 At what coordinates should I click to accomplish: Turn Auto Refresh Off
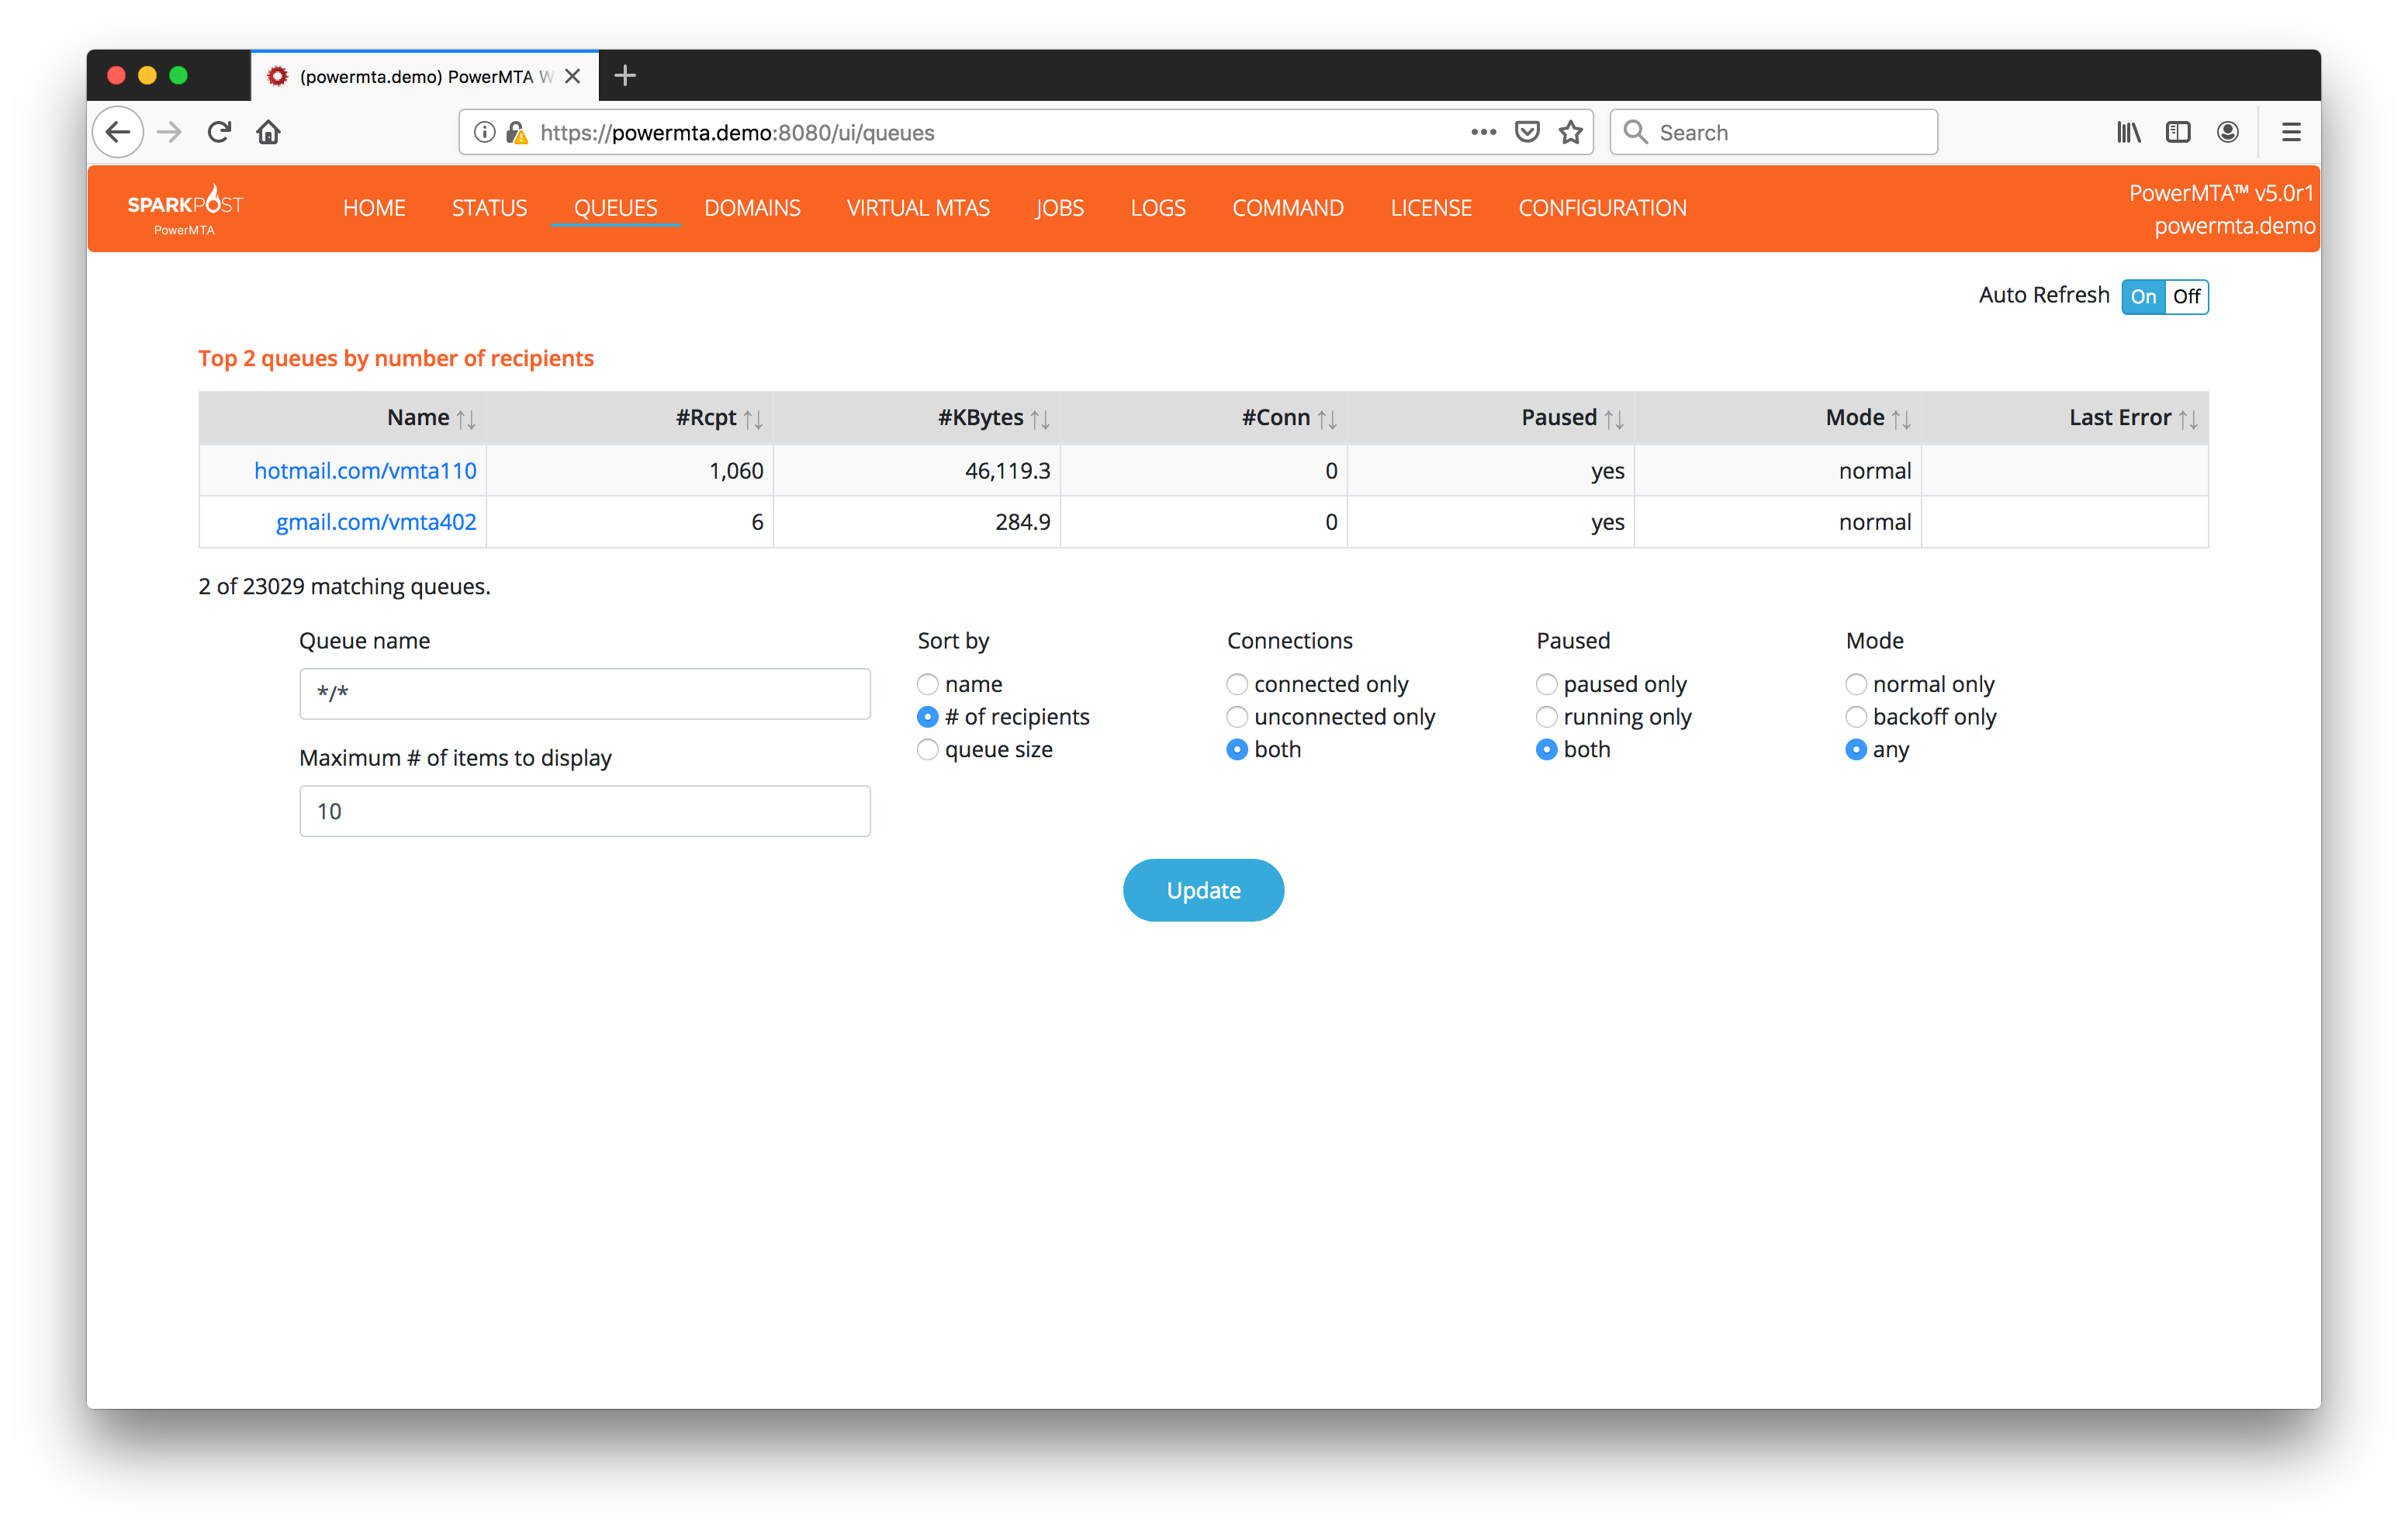pyautogui.click(x=2186, y=297)
